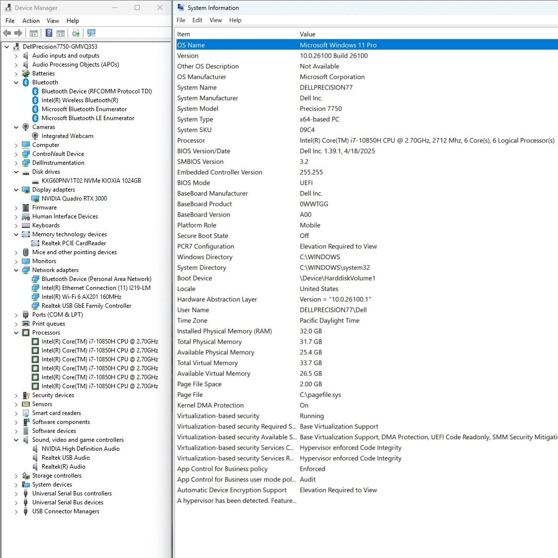Toggle the Show/Hide Console Tree toolbar icon
This screenshot has width=558, height=558.
[x=34, y=33]
